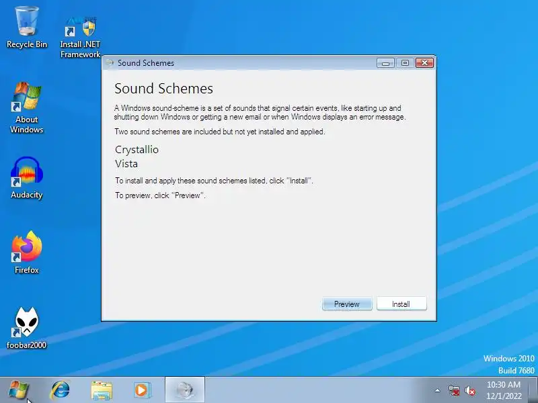Select Install .NET Framework desktop shortcut
The height and width of the screenshot is (403, 538).
coord(80,37)
